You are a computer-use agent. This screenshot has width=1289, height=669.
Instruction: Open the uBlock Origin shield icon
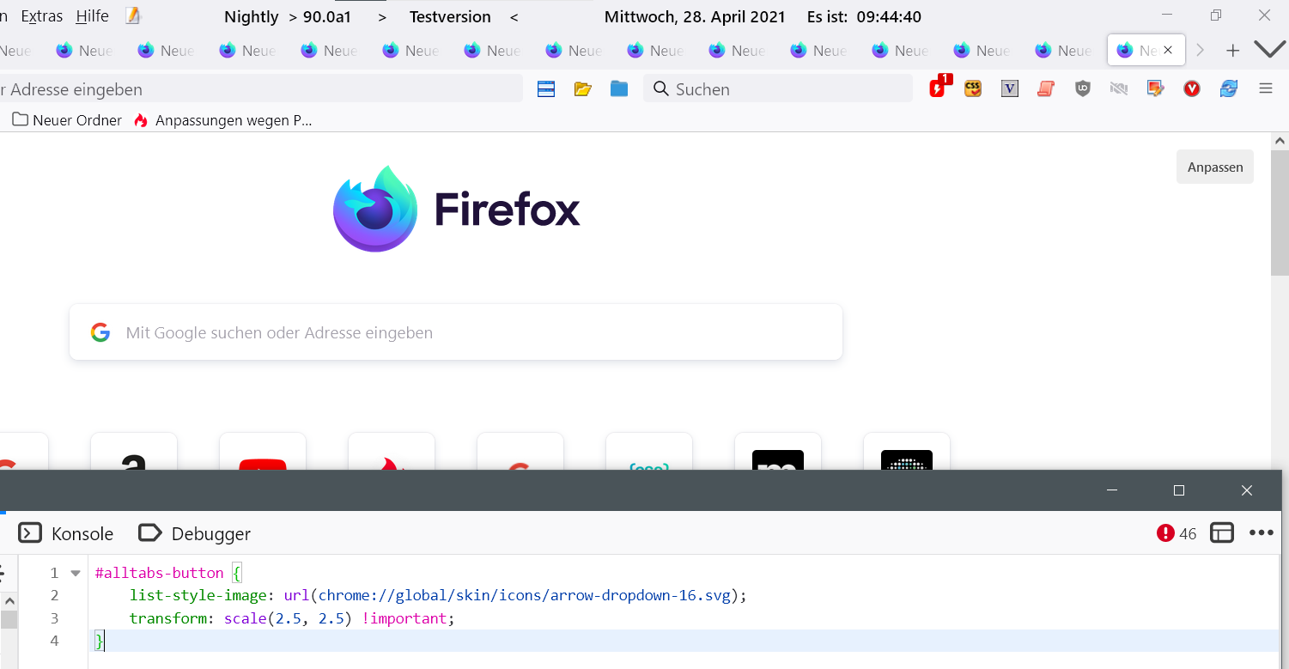point(1083,88)
